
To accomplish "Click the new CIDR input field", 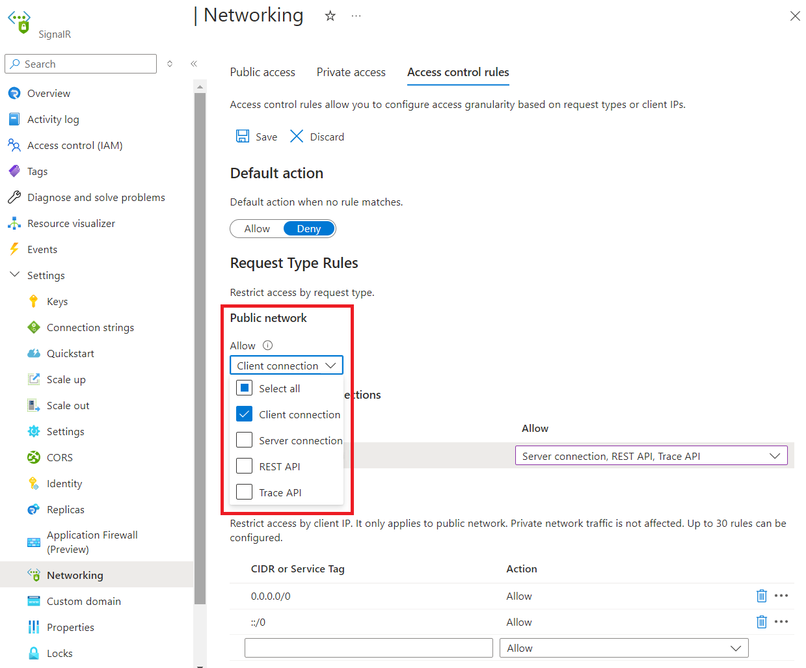I will click(368, 647).
